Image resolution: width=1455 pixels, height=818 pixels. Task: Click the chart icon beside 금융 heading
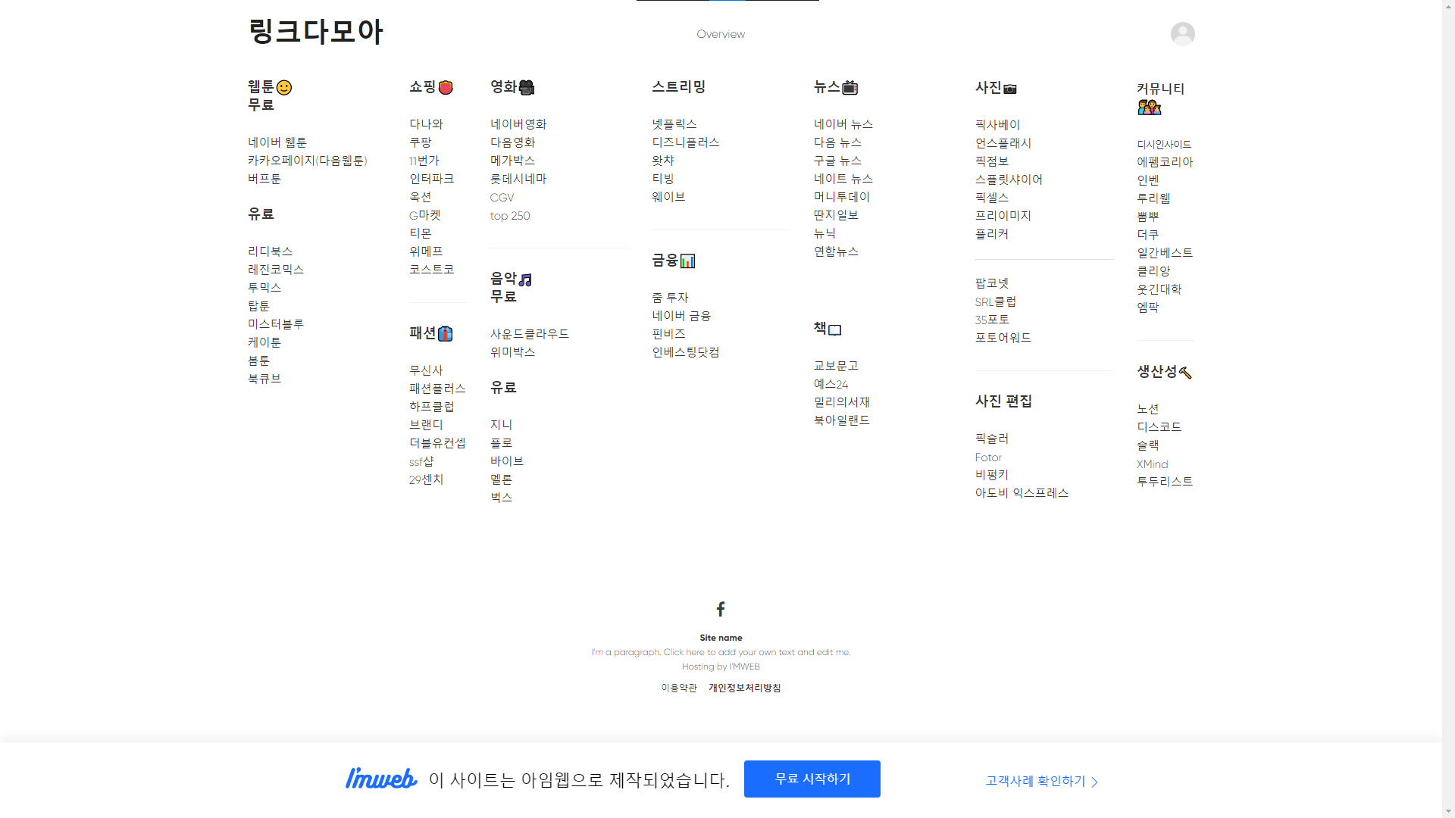[x=687, y=261]
